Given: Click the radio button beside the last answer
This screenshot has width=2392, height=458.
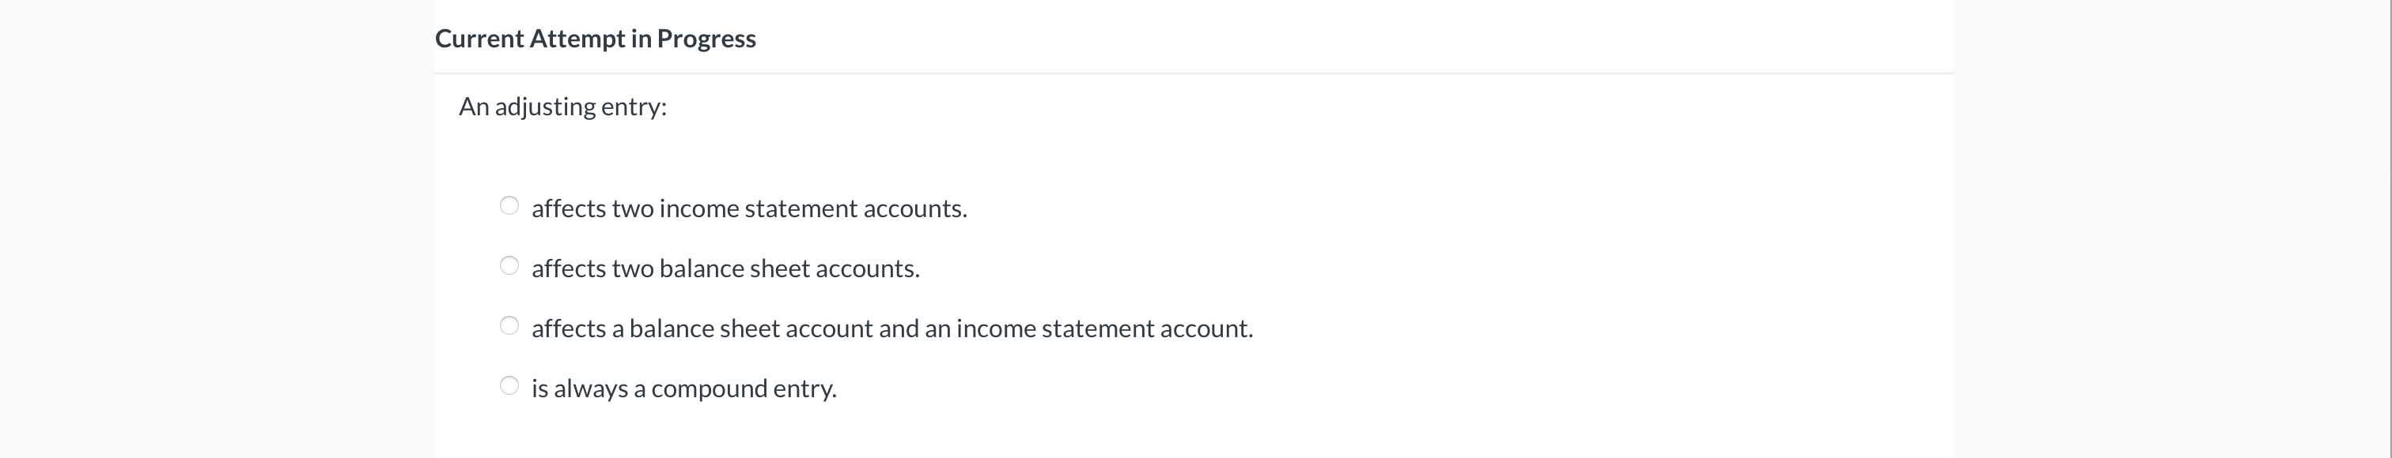Looking at the screenshot, I should (x=509, y=385).
